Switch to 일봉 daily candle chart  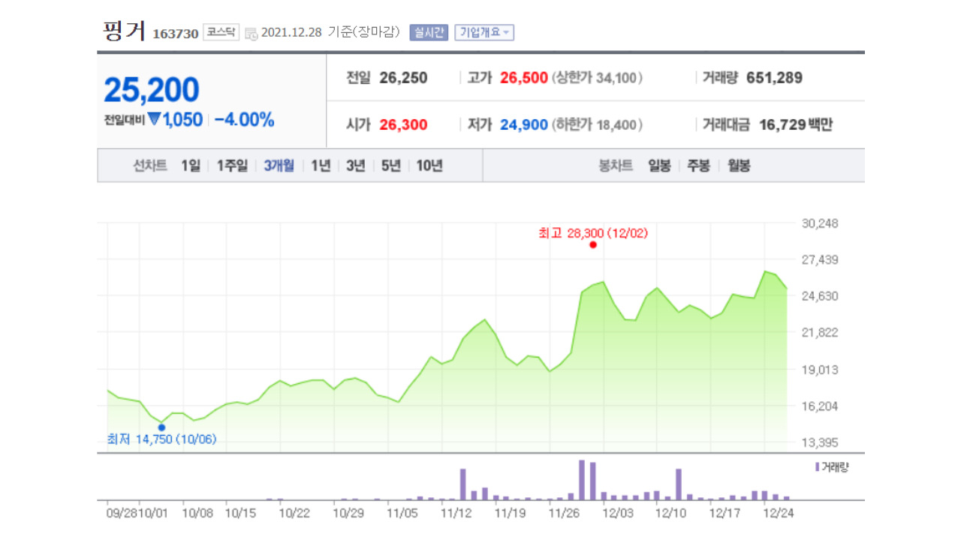tap(660, 166)
